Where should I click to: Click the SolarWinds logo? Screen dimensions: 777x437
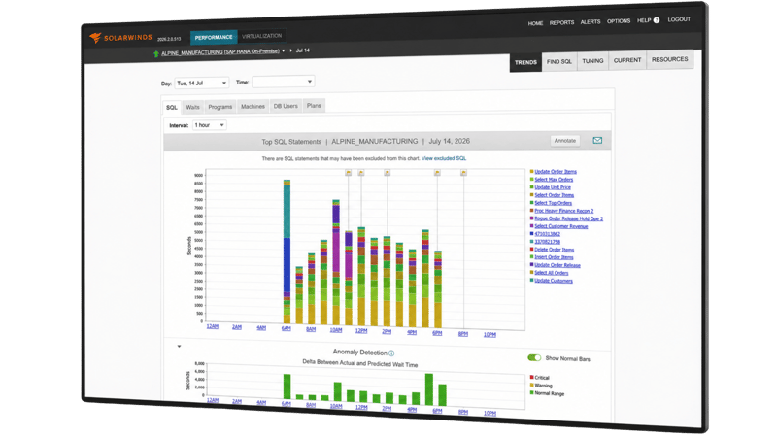pos(120,38)
